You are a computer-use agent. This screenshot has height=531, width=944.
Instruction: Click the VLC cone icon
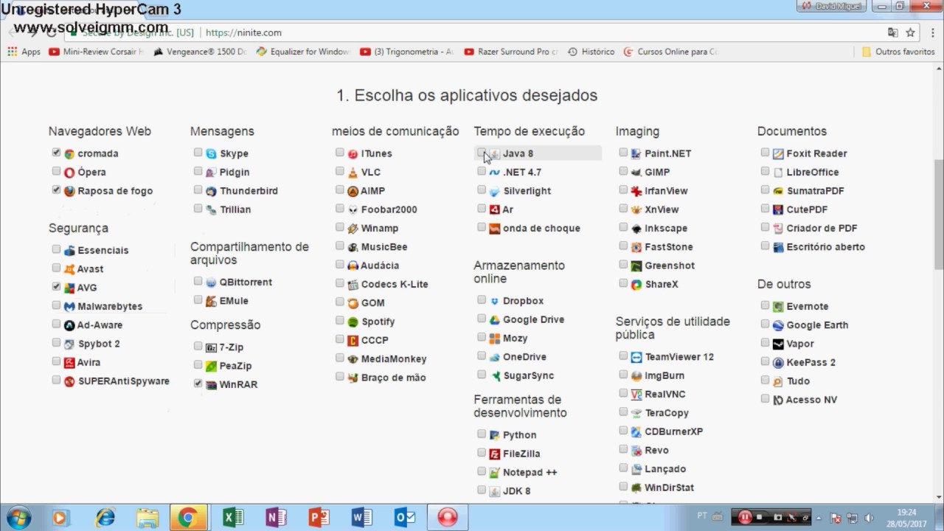(x=353, y=173)
